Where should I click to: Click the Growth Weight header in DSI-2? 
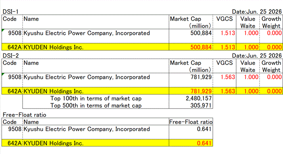271,66
